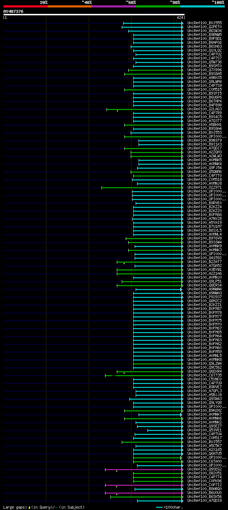Click the long green bar for O22971
The height and width of the screenshot is (510, 228).
pos(142,188)
